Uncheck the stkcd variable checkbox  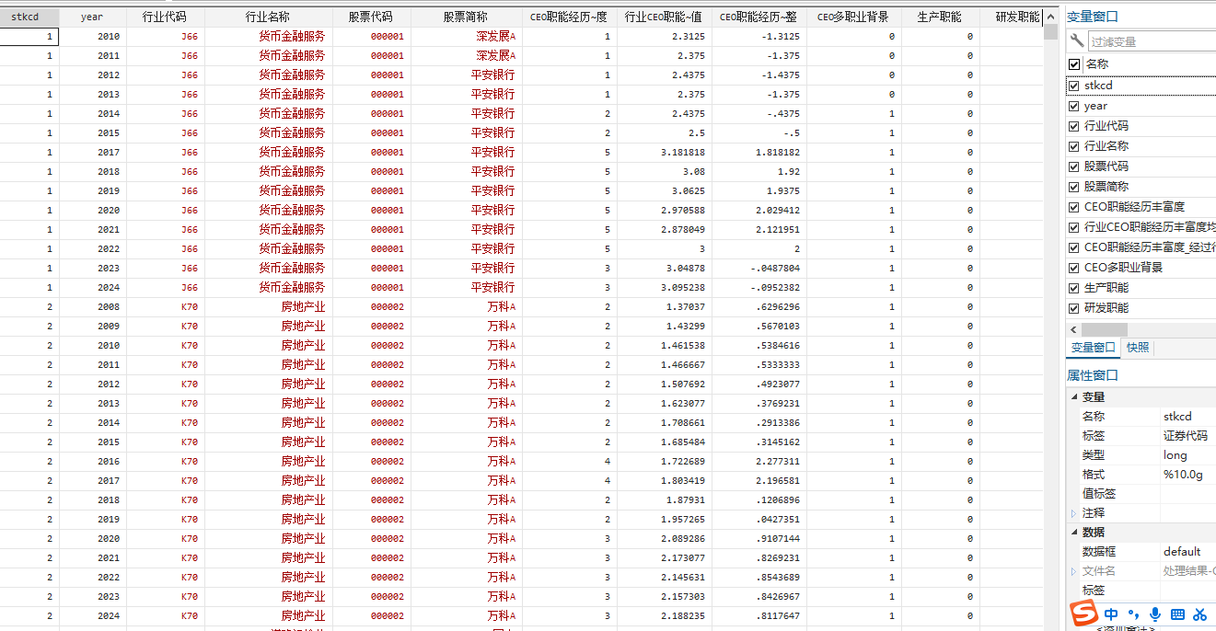[x=1074, y=85]
